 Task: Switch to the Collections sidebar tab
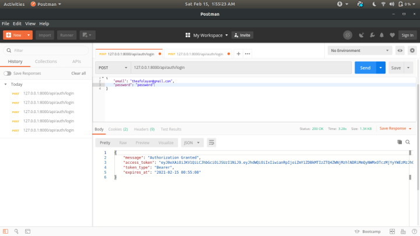(x=46, y=61)
